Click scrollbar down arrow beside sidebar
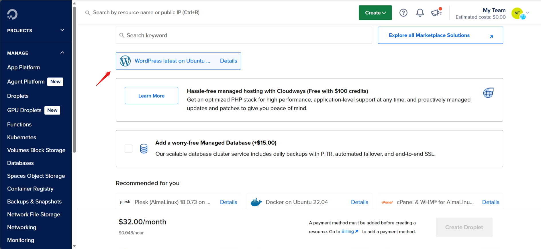This screenshot has width=541, height=249. [75, 246]
